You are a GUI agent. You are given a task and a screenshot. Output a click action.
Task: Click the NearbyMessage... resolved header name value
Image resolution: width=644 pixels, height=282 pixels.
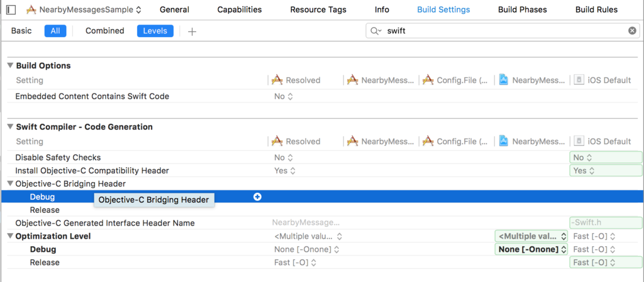pyautogui.click(x=306, y=223)
